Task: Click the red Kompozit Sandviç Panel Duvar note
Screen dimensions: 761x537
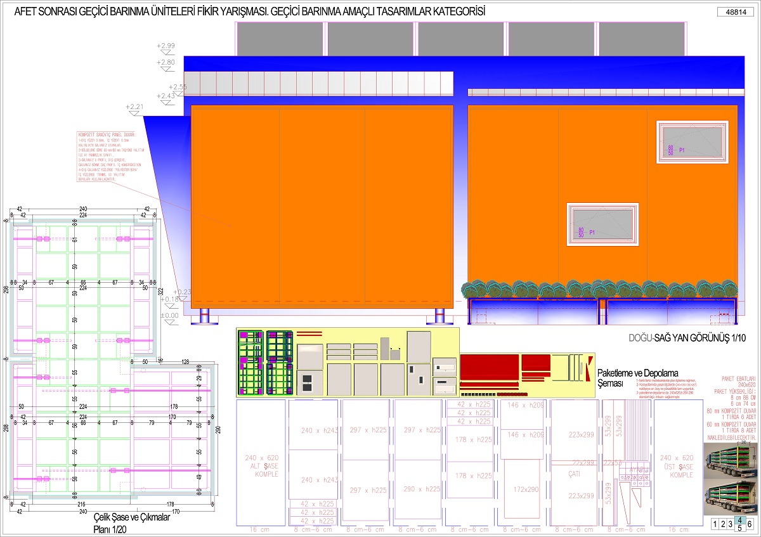Action: pos(105,158)
